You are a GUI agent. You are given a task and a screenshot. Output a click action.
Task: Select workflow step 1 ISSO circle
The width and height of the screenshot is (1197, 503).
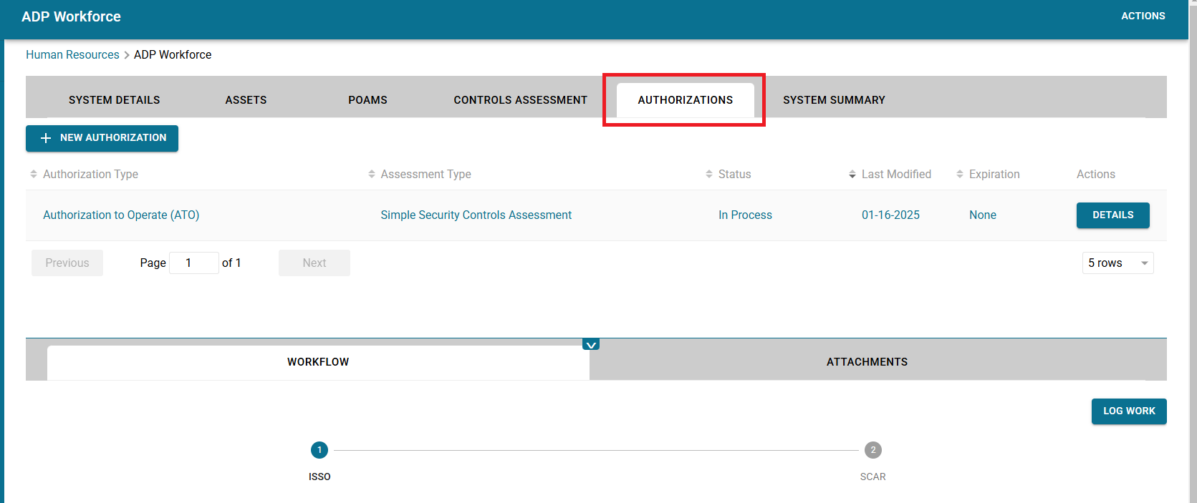(x=319, y=450)
